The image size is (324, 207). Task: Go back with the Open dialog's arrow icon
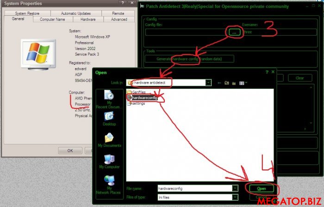(x=219, y=83)
